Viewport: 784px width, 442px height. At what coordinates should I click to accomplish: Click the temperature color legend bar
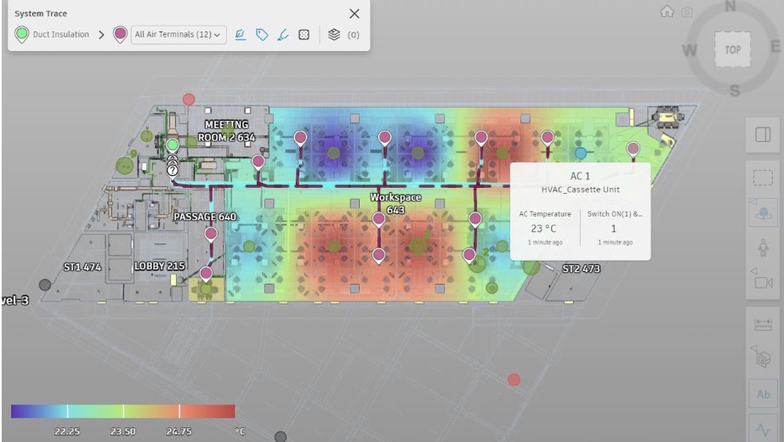(123, 411)
